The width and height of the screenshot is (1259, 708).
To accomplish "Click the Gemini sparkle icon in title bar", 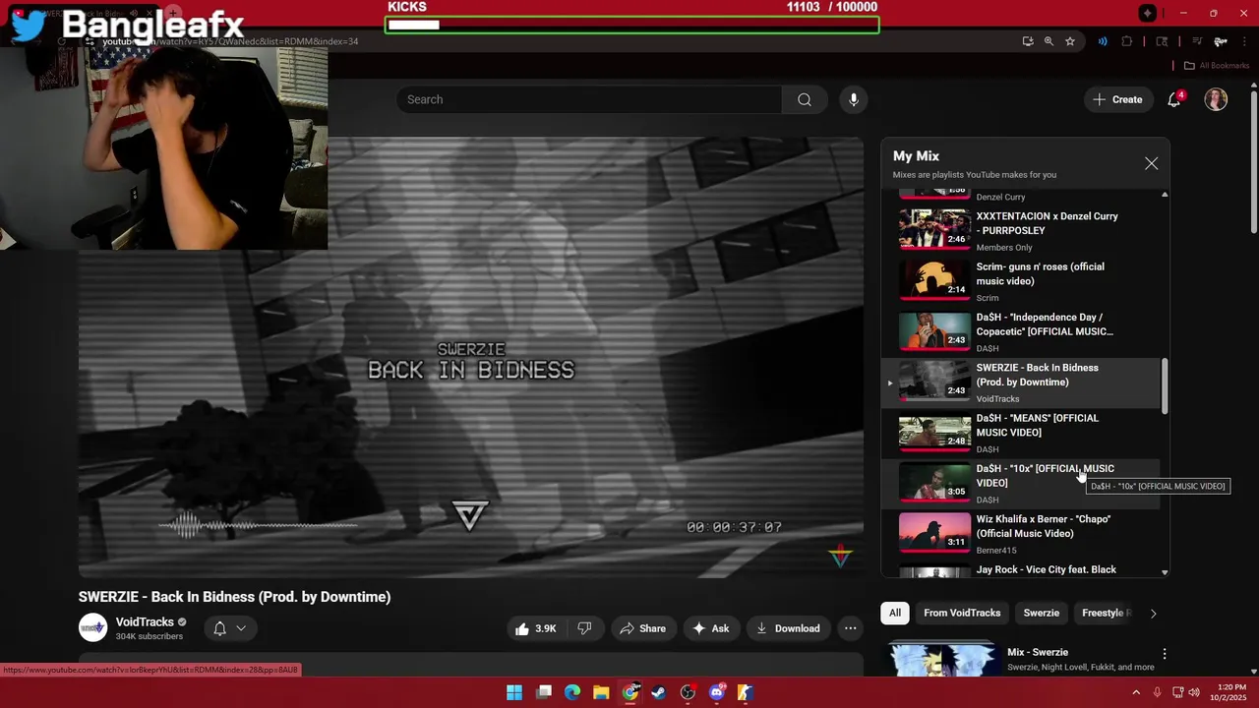I will (1147, 13).
